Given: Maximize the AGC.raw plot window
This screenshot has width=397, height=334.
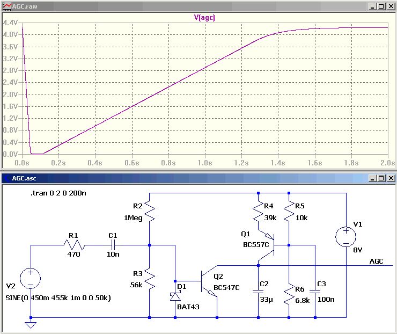Looking at the screenshot, I should click(x=381, y=6).
